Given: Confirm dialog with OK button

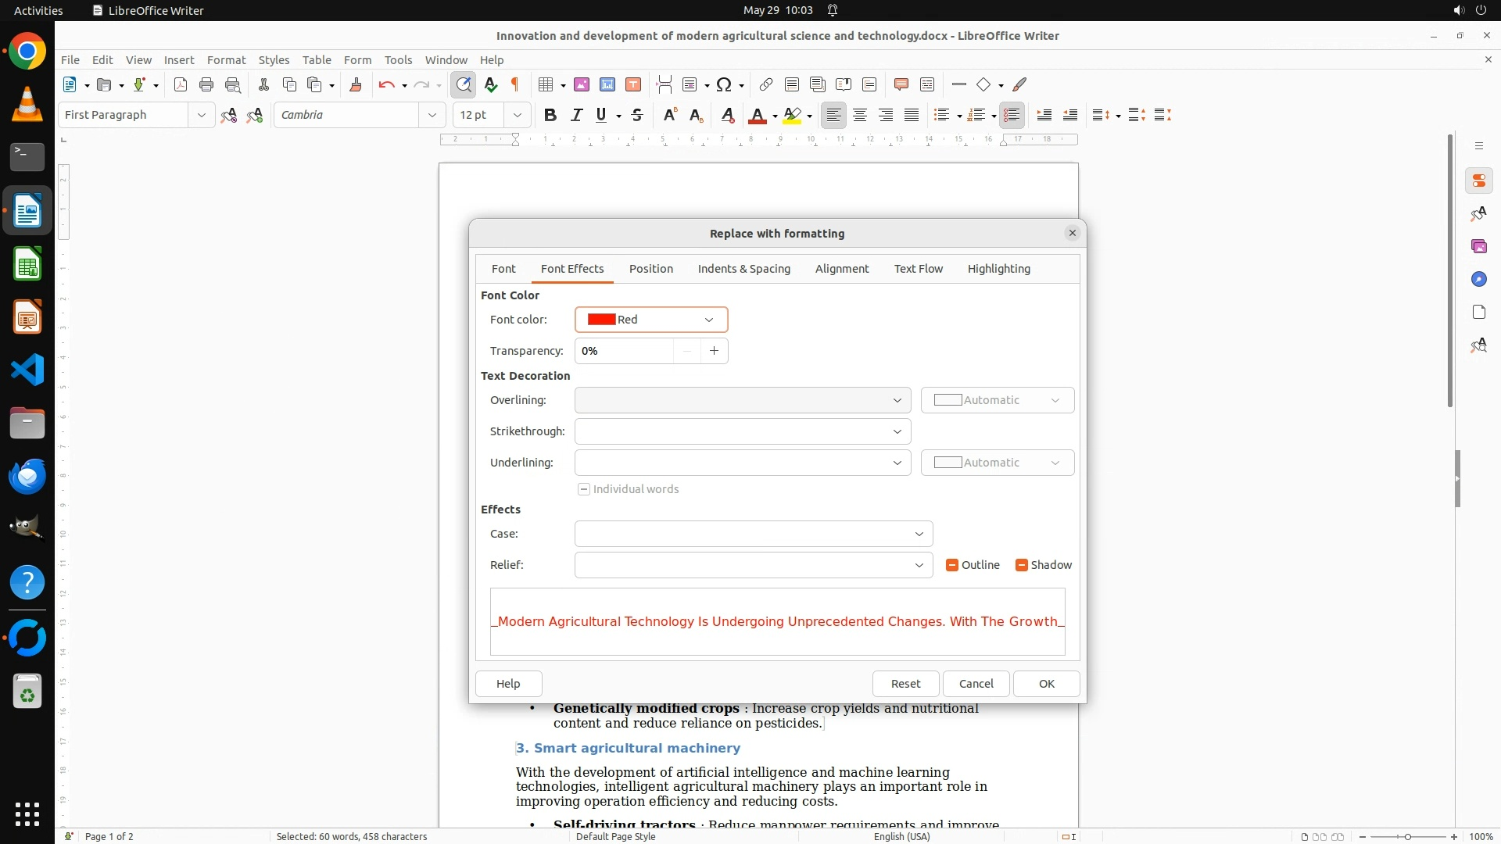Looking at the screenshot, I should pos(1046,684).
